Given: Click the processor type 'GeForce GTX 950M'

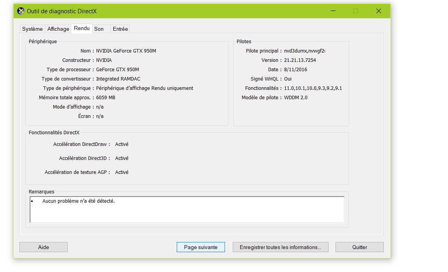Looking at the screenshot, I should [x=118, y=70].
